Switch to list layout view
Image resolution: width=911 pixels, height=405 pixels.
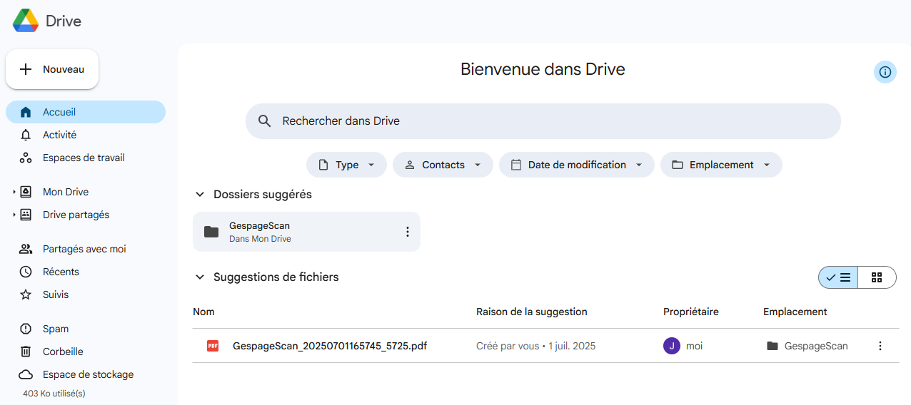(x=838, y=277)
